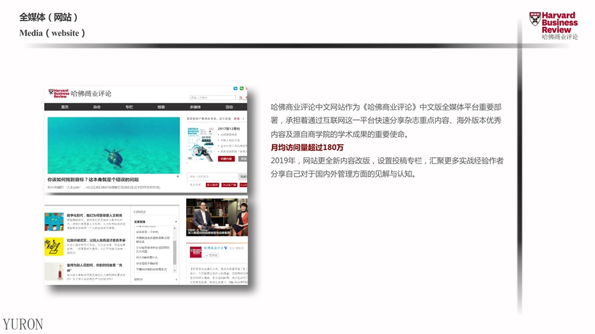Screen dimensions: 595x334
Task: Open the article 数字化时代，我们为何更需要人文教育
Action: click(95, 215)
